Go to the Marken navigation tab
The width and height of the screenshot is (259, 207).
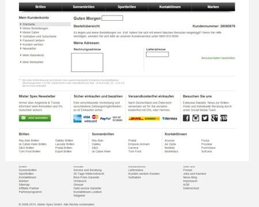point(213,7)
